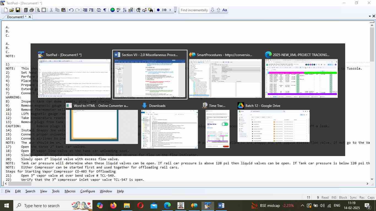This screenshot has width=376, height=211.
Task: Click the Page Setup toolbar icon
Action: click(x=44, y=10)
